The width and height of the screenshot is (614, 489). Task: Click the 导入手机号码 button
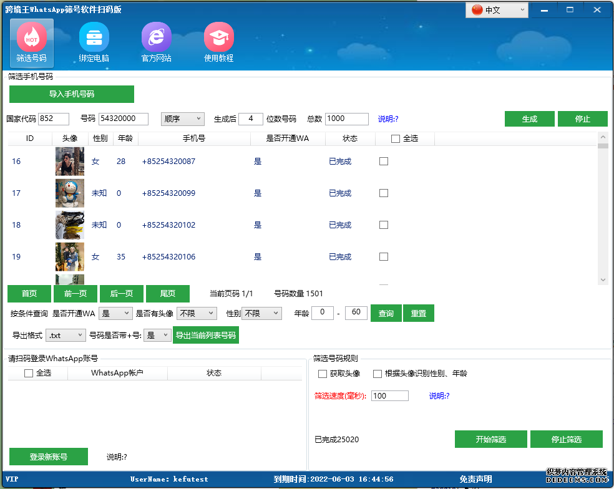pyautogui.click(x=72, y=94)
